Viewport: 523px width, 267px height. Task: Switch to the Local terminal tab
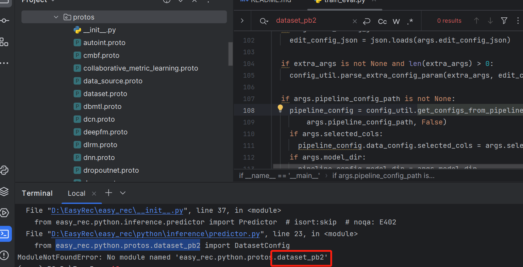[x=77, y=193]
